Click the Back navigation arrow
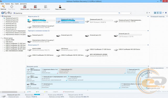 (3, 13)
